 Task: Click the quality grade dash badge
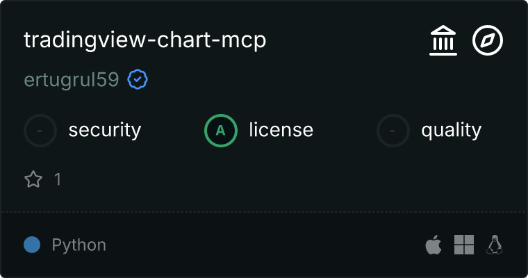coord(393,130)
